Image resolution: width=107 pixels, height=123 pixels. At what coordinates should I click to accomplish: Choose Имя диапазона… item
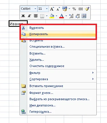tap(58, 105)
